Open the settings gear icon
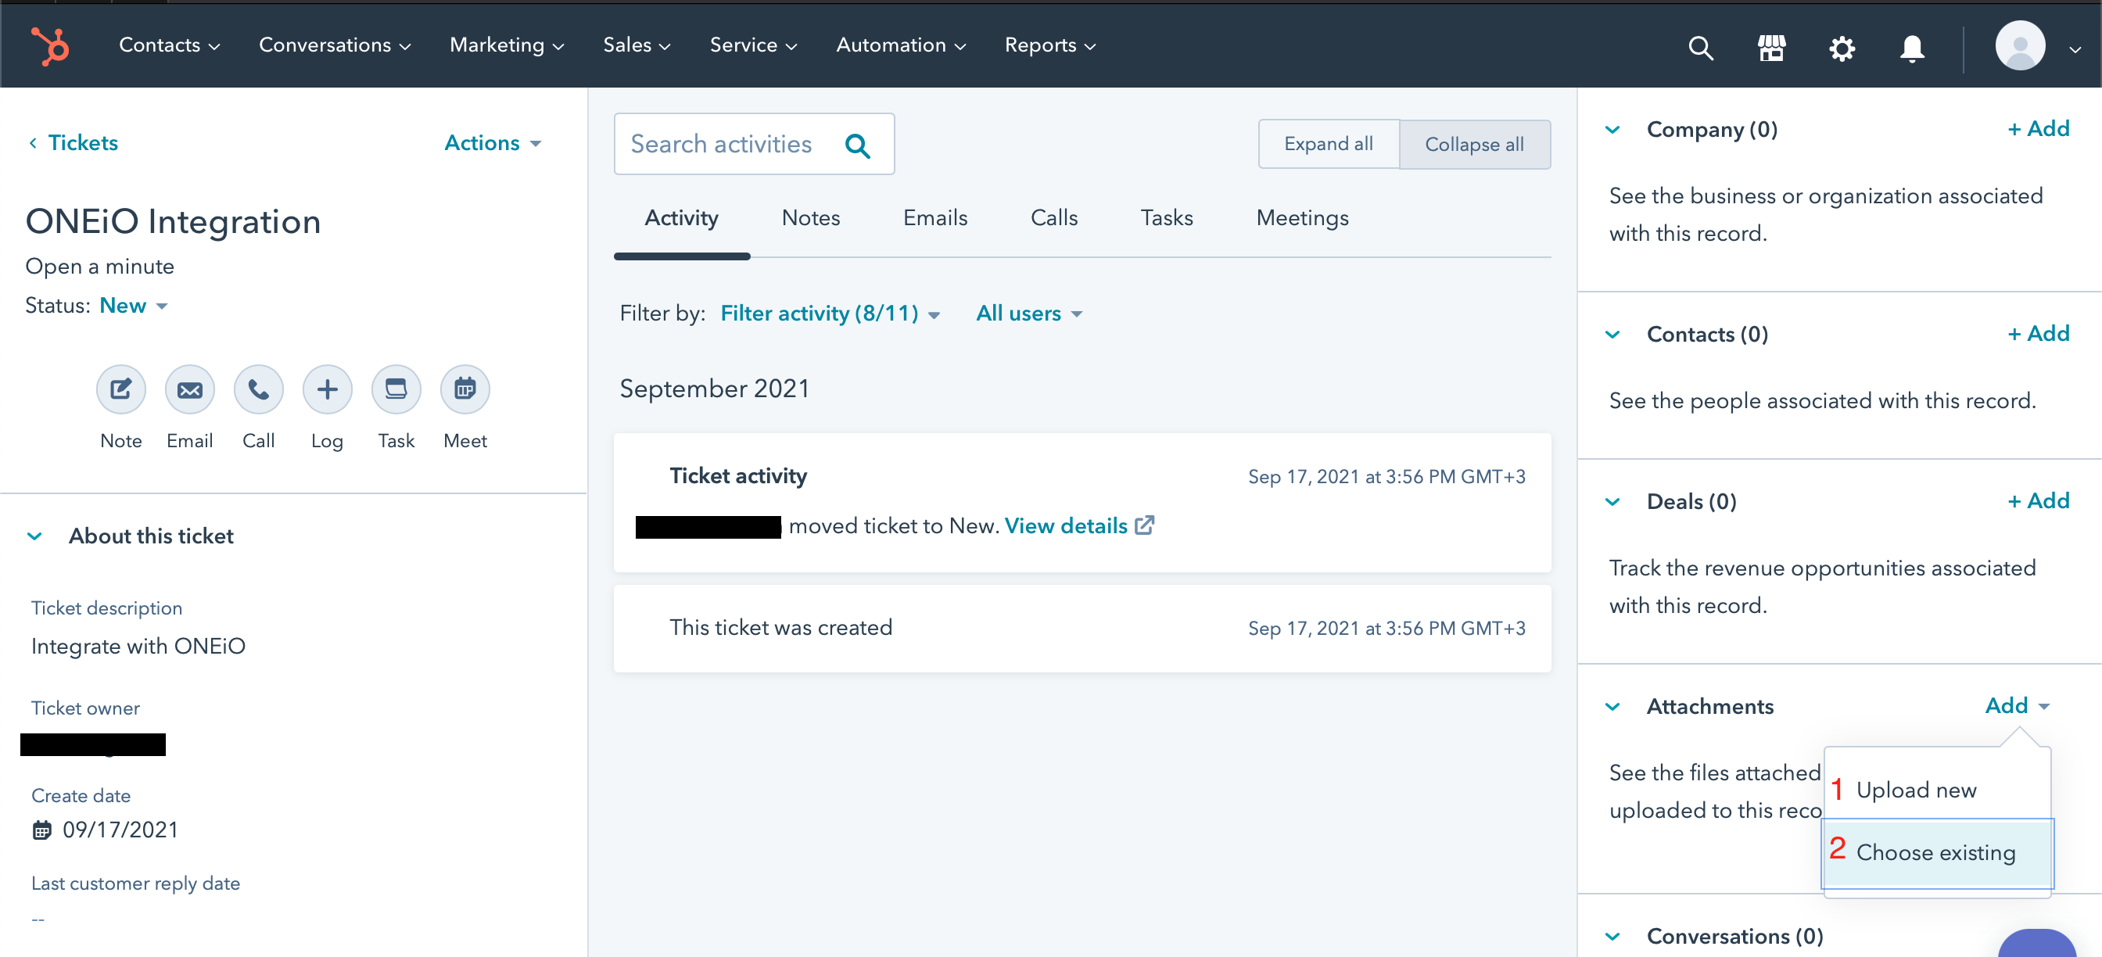 (x=1842, y=48)
